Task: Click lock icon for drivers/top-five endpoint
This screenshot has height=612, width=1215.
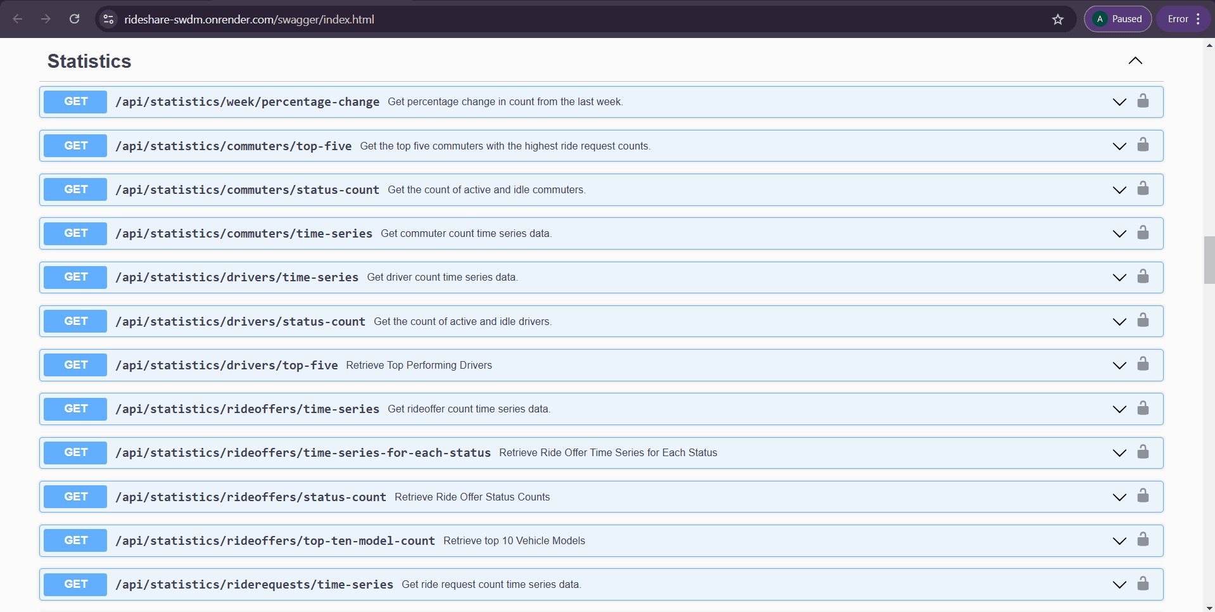Action: click(1143, 364)
